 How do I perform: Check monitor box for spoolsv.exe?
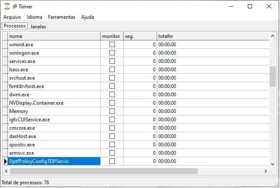coord(112,145)
